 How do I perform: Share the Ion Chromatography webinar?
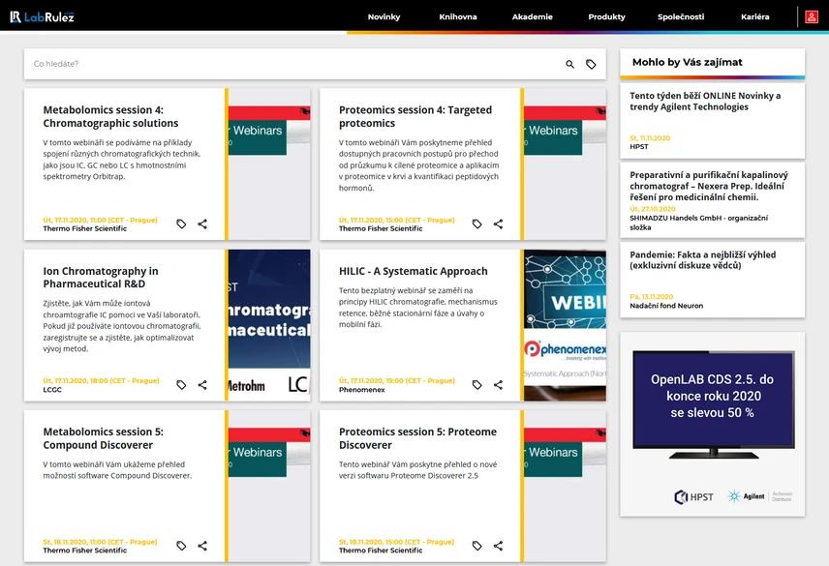[202, 385]
